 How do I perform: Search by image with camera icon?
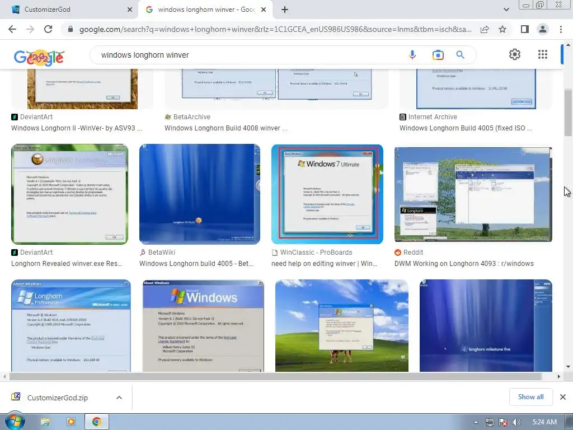(438, 55)
